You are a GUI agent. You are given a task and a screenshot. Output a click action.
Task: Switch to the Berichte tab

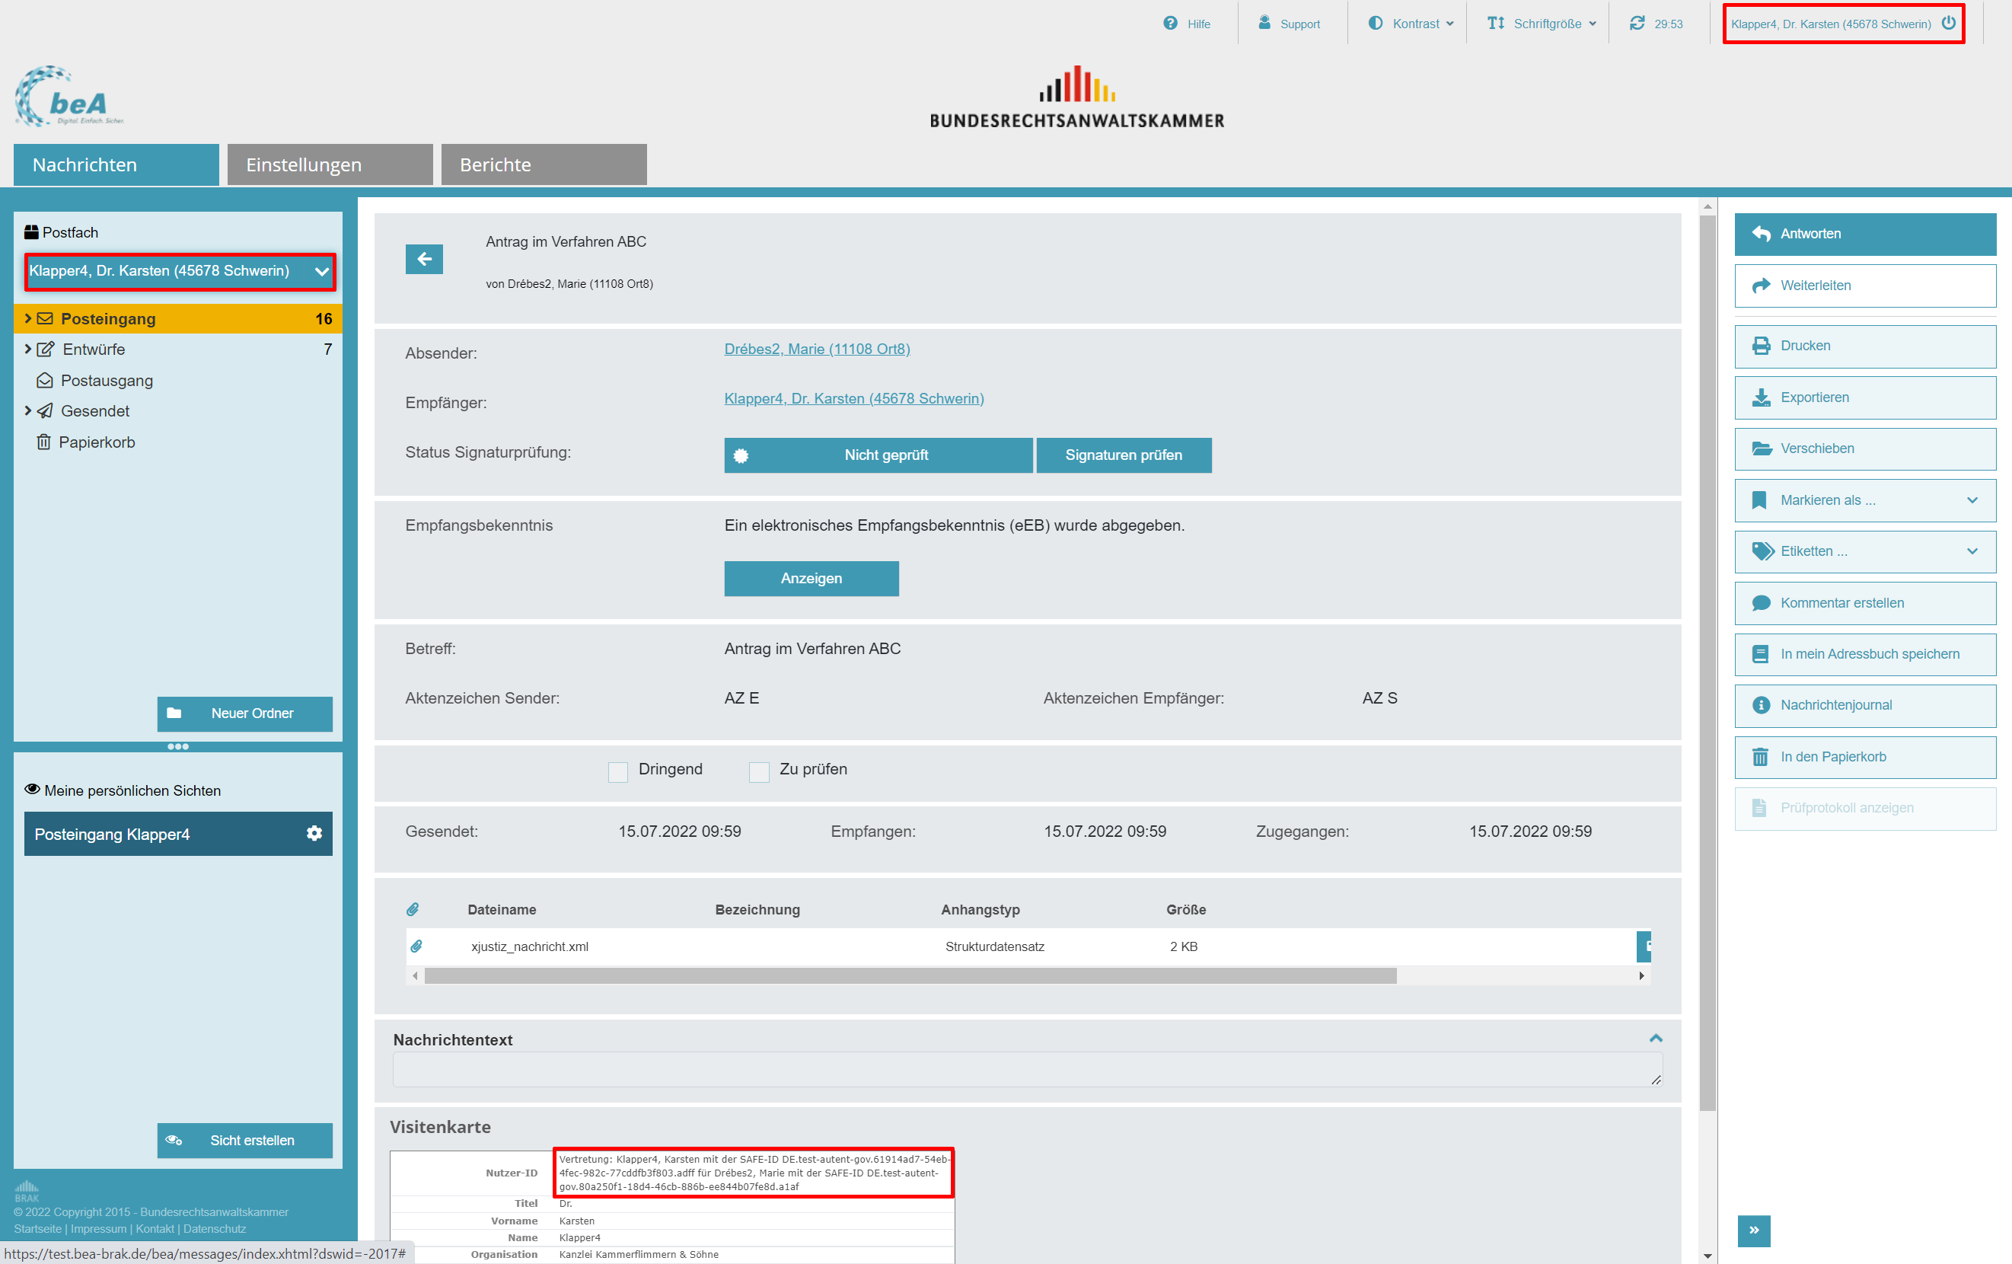543,164
